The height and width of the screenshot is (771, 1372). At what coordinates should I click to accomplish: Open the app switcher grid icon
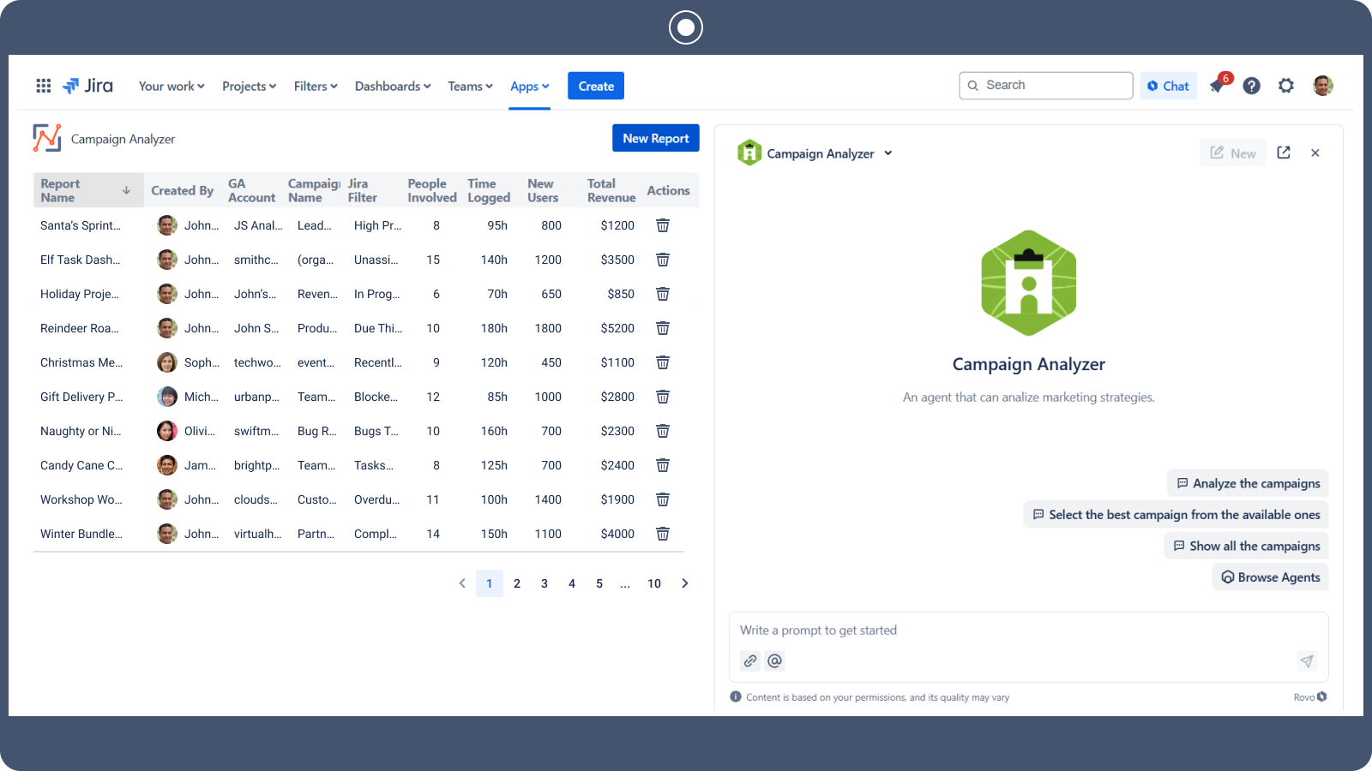coord(44,86)
